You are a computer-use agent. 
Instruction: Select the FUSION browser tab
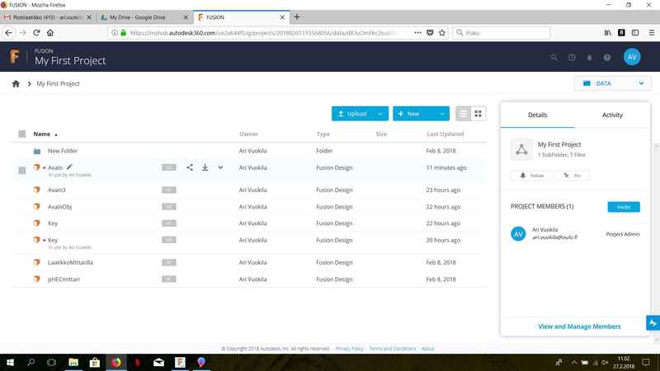pyautogui.click(x=241, y=17)
